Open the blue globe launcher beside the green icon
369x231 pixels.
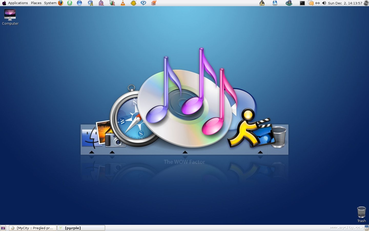[x=79, y=3]
